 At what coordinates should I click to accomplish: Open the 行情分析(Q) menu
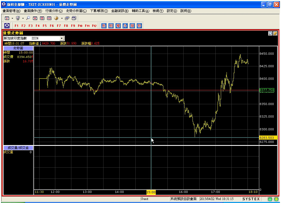(54, 11)
